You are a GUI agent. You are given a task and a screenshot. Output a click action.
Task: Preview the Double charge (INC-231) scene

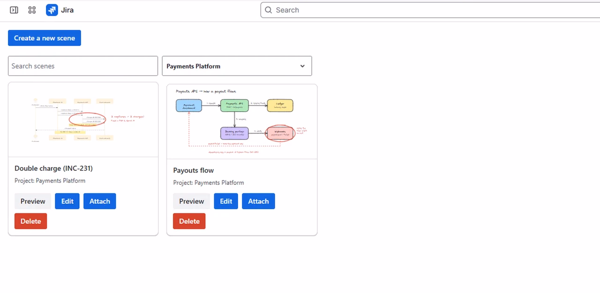coord(33,201)
